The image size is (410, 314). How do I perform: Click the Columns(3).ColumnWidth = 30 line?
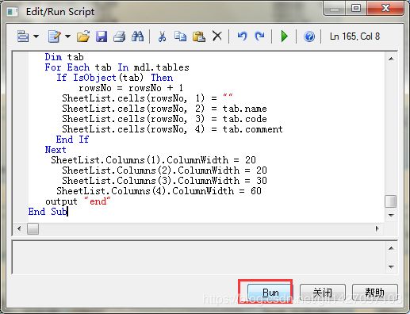point(164,181)
